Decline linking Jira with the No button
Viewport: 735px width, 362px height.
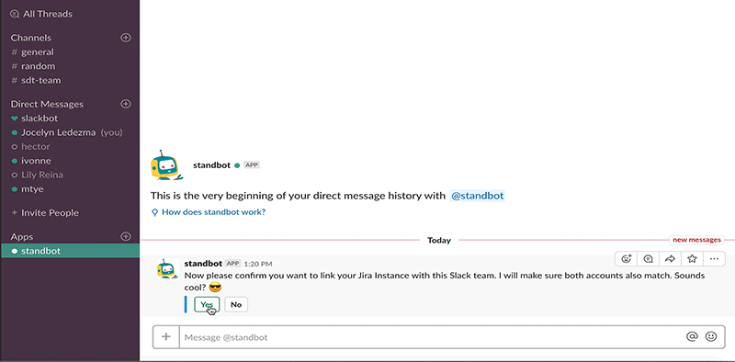click(x=236, y=304)
